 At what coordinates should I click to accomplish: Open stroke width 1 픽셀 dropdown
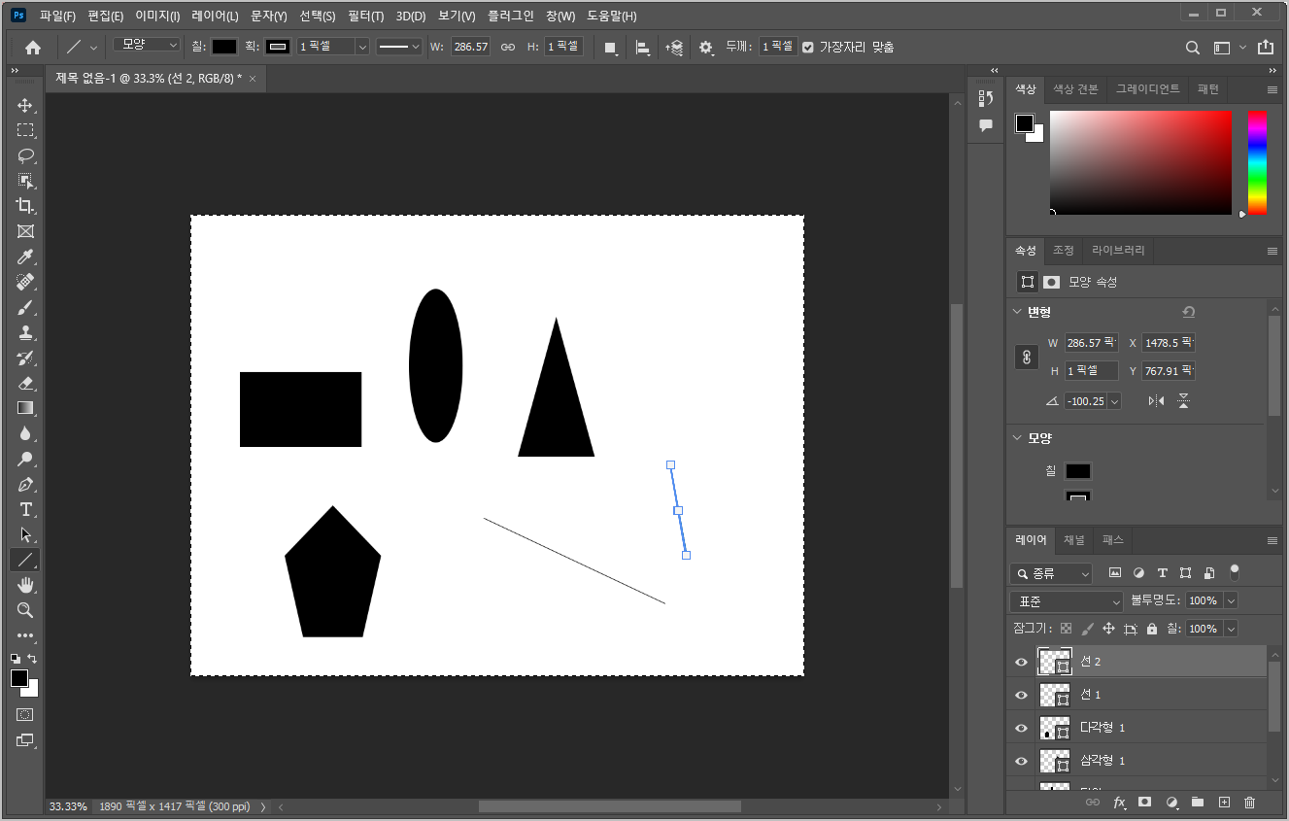(x=362, y=47)
